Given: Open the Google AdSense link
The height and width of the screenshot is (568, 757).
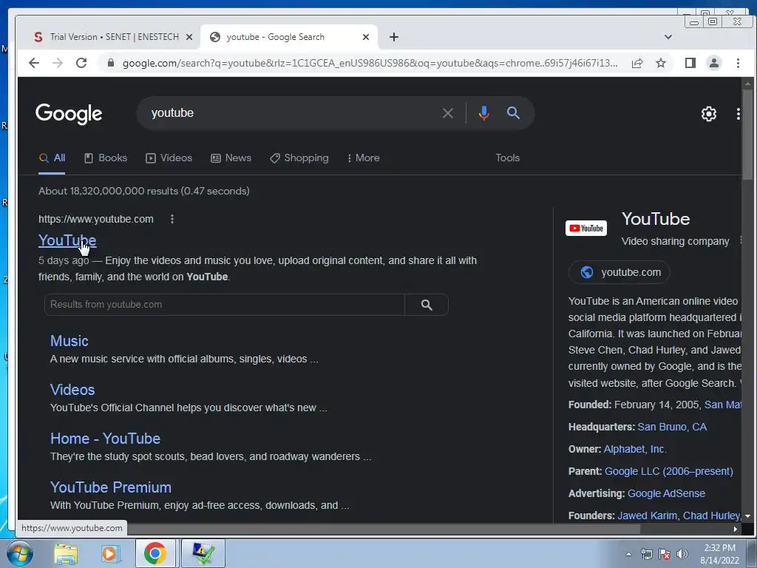Looking at the screenshot, I should coord(666,493).
